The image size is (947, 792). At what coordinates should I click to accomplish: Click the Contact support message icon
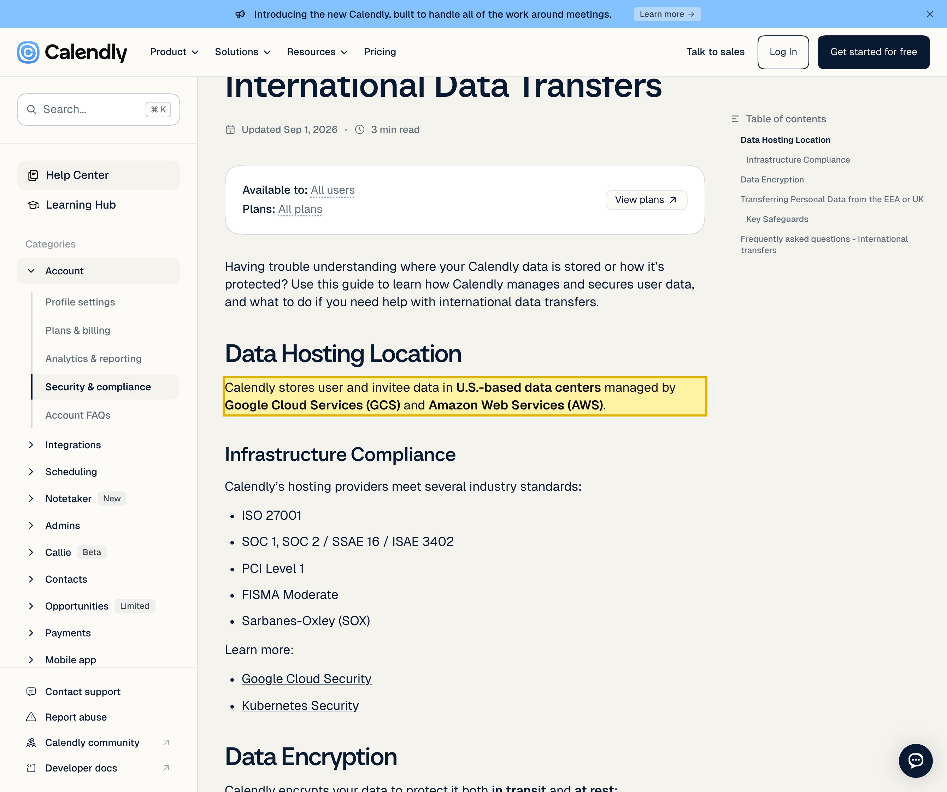click(31, 691)
